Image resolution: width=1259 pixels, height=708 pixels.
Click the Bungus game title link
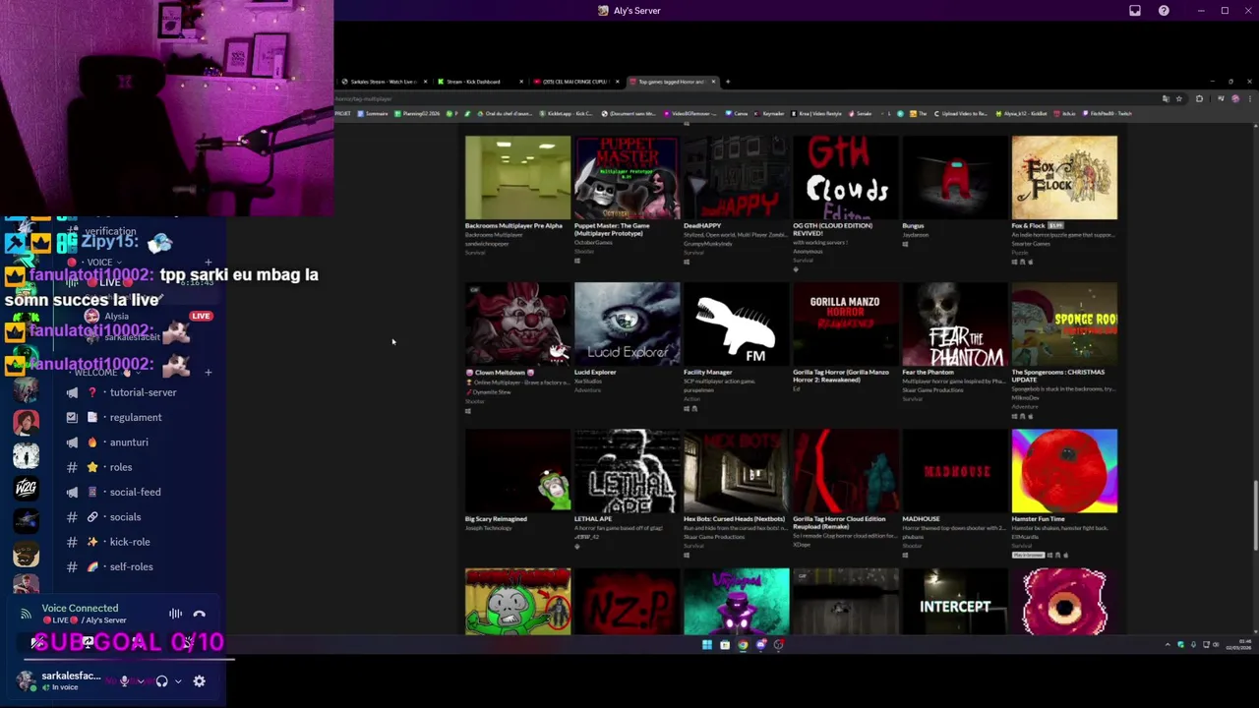tap(913, 225)
